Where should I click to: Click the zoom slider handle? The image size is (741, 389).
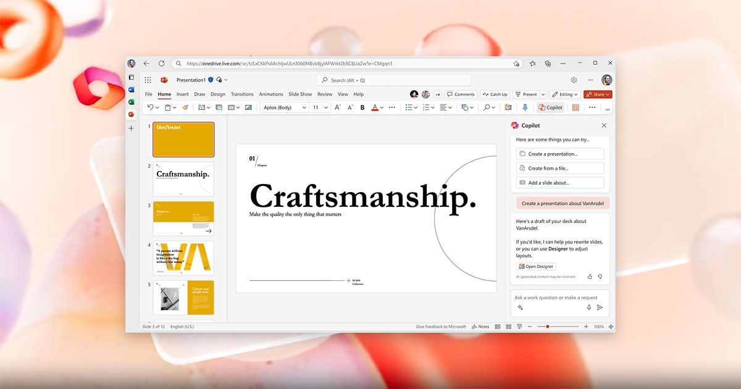[547, 327]
